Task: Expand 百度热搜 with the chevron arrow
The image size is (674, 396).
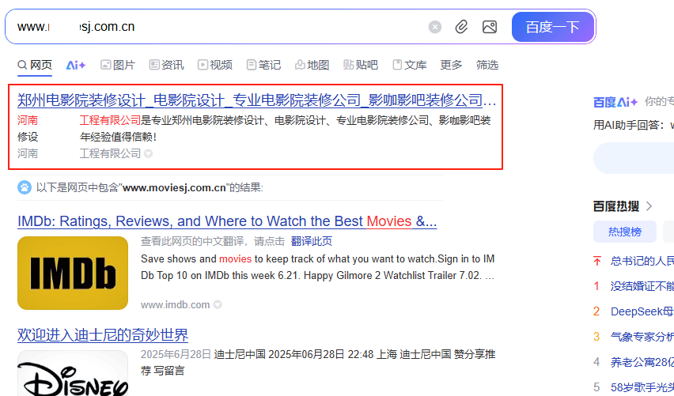Action: click(649, 206)
